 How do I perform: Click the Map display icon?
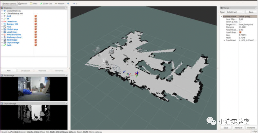tap(5, 27)
